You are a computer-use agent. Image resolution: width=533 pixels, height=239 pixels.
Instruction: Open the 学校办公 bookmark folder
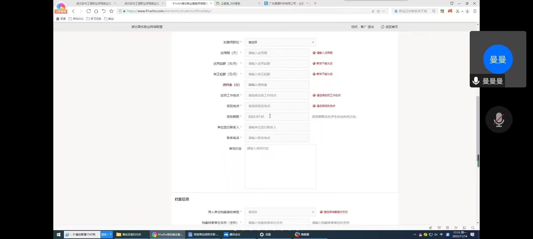pos(76,19)
